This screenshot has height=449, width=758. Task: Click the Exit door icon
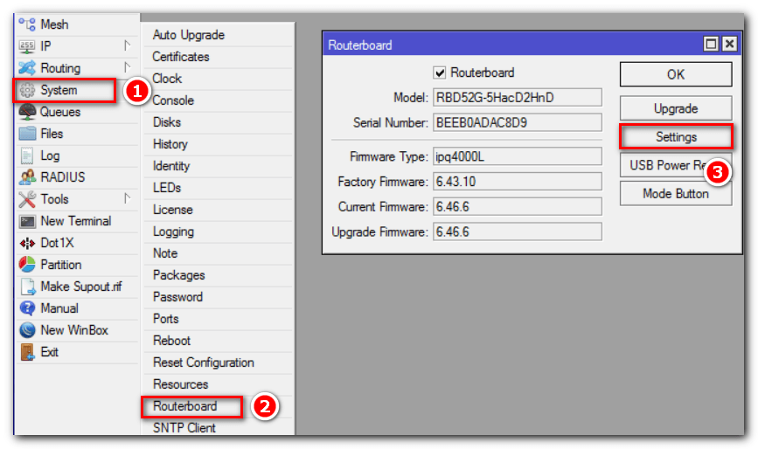pos(27,352)
